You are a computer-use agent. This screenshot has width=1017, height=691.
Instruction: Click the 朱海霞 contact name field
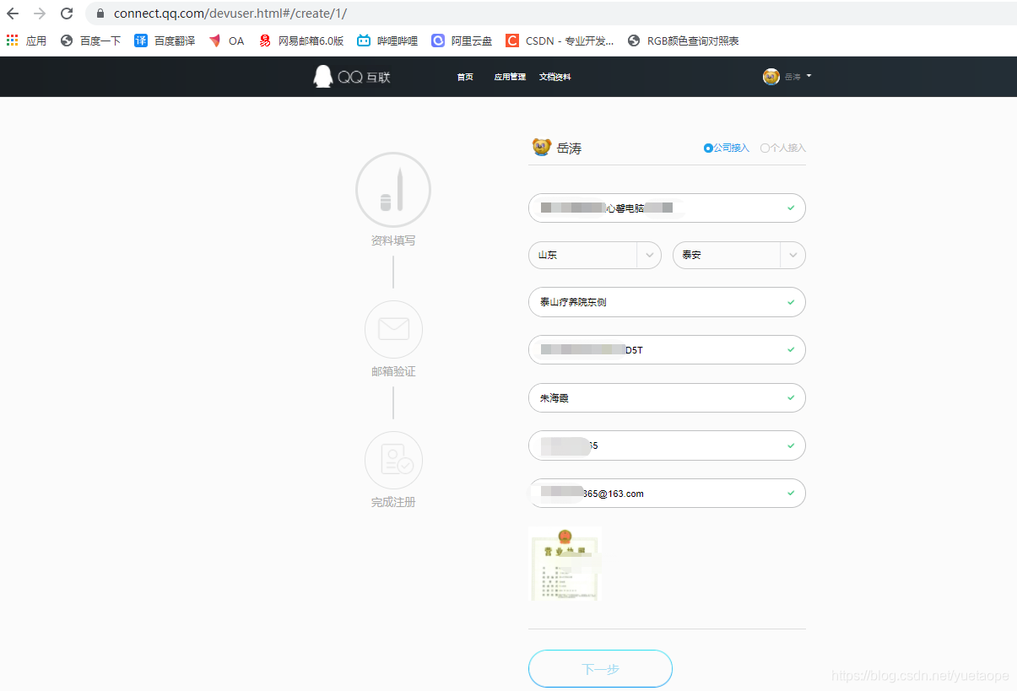(x=667, y=398)
